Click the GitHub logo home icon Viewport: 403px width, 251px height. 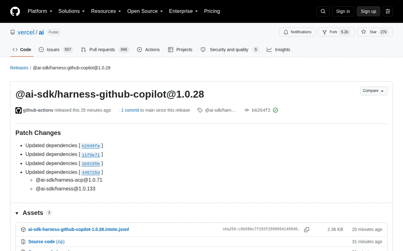tap(15, 11)
